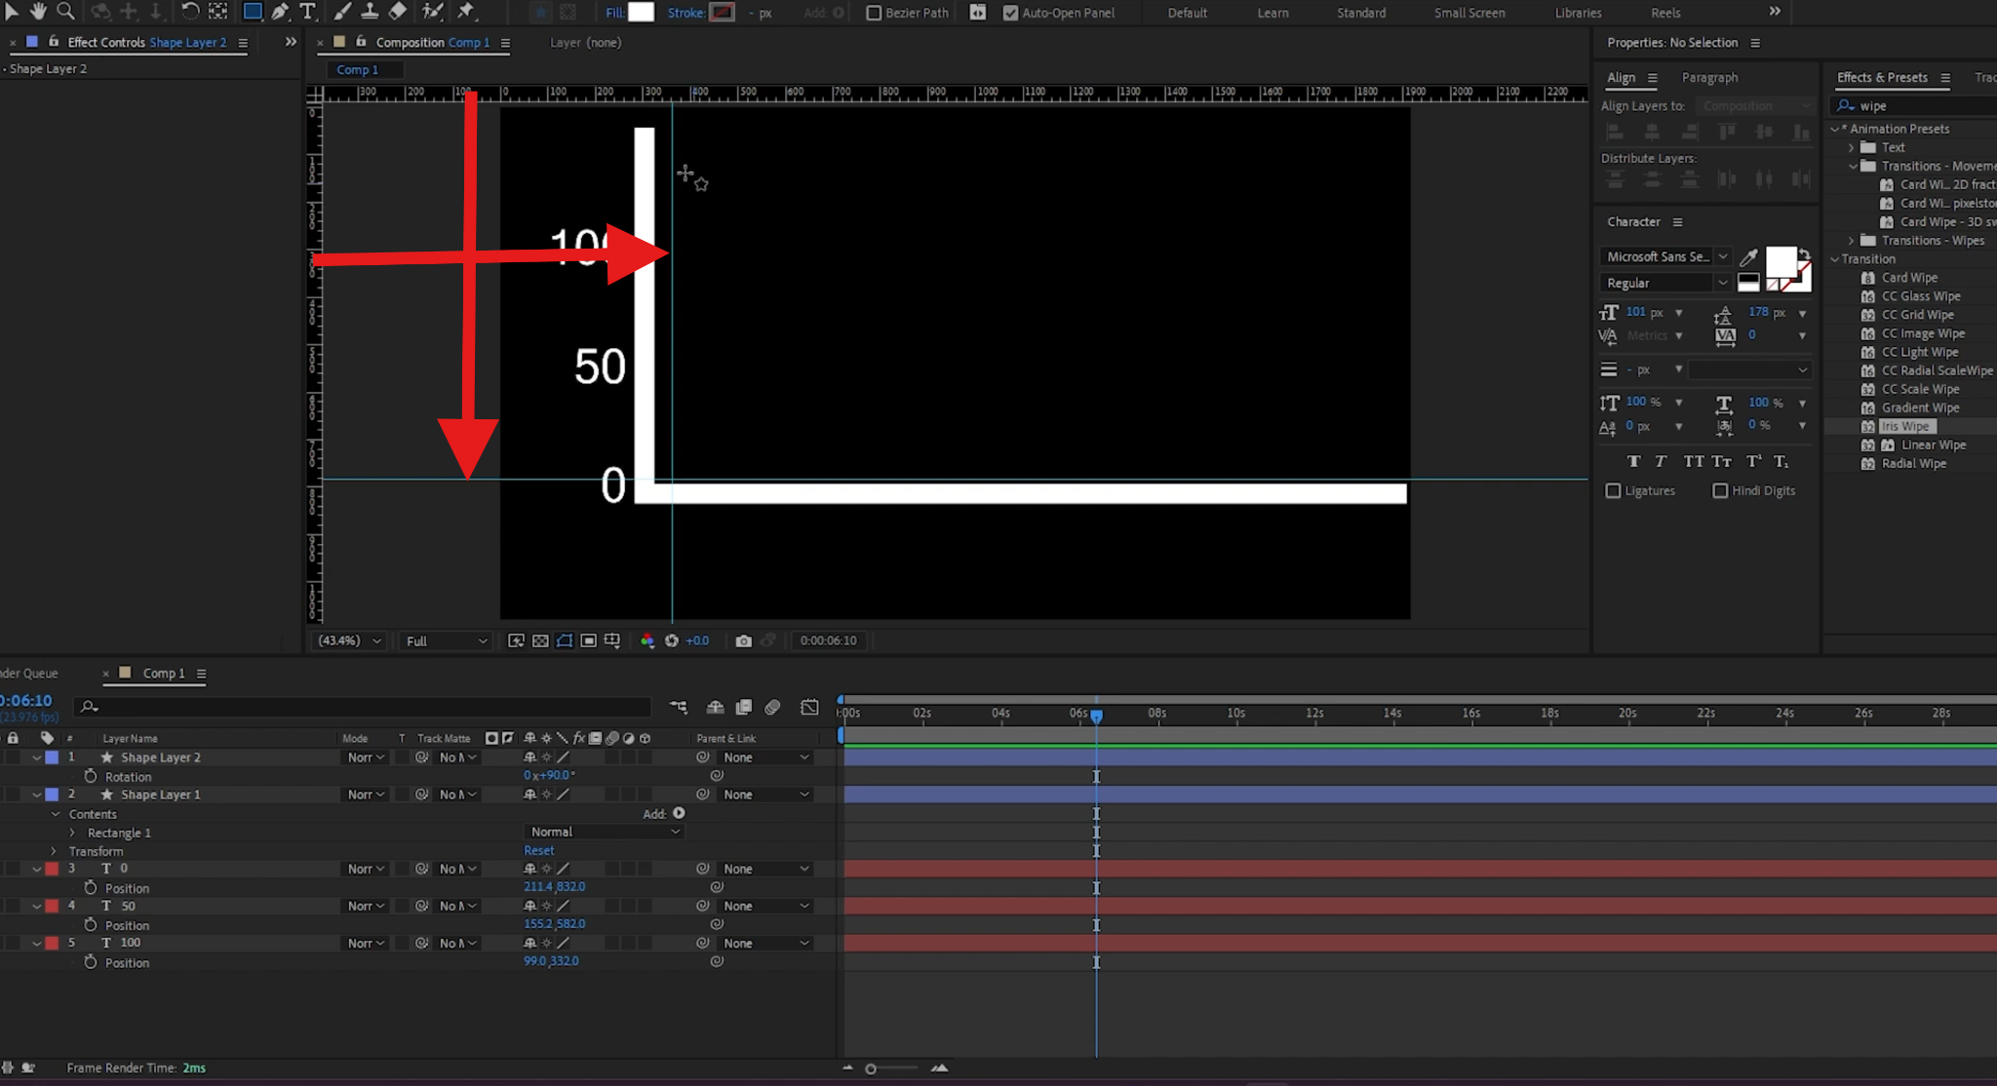
Task: Select the Rectangle shape tool
Action: coord(253,13)
